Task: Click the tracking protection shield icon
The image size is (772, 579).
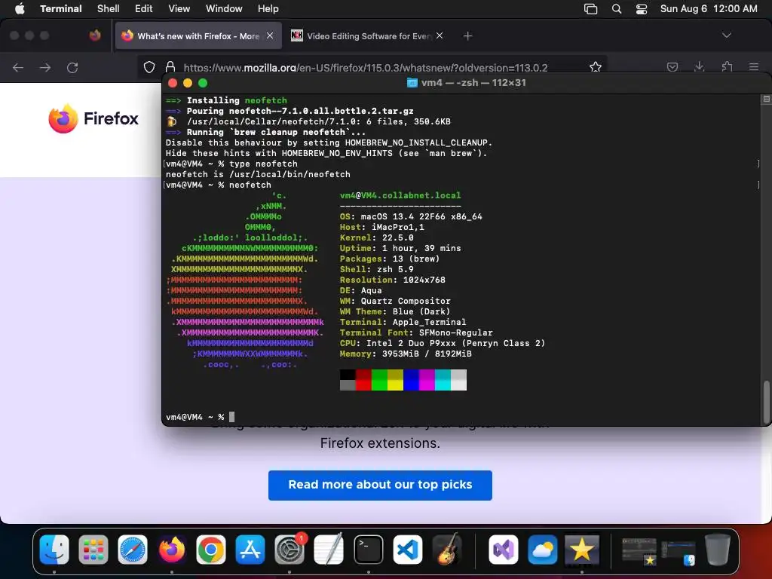Action: pyautogui.click(x=149, y=67)
